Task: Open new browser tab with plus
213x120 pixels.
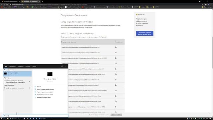Action: [42, 1]
